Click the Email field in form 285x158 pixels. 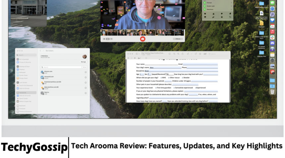tap(200, 64)
